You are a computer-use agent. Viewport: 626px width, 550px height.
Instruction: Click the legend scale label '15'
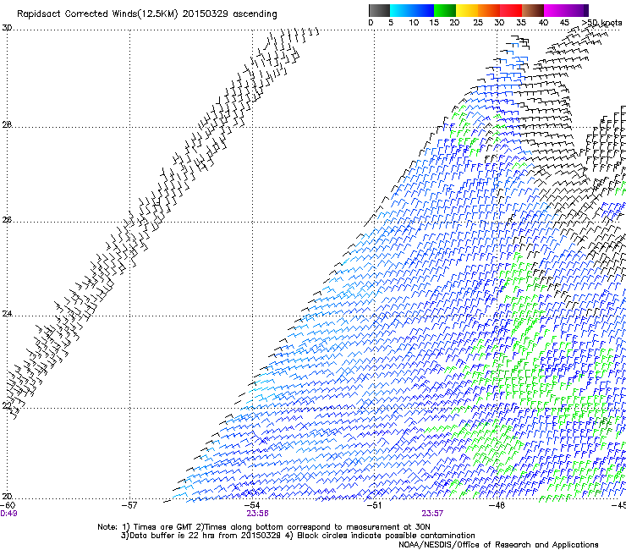434,23
